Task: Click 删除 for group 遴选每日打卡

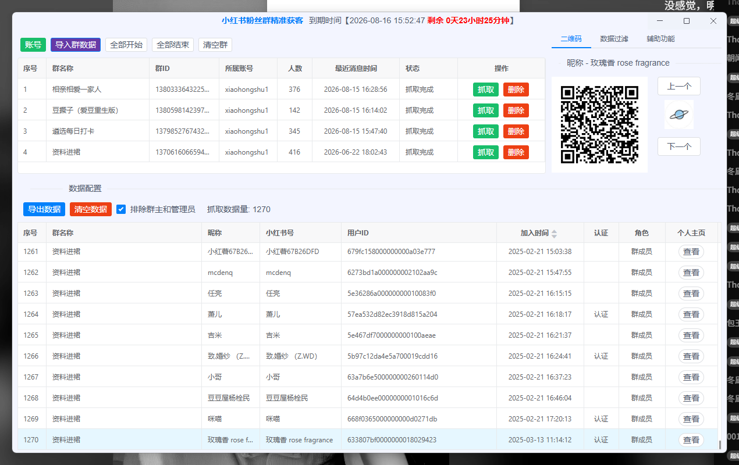Action: pos(516,131)
